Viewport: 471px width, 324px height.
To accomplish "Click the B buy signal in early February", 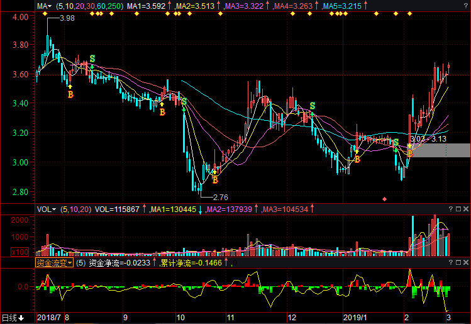I will [x=410, y=154].
